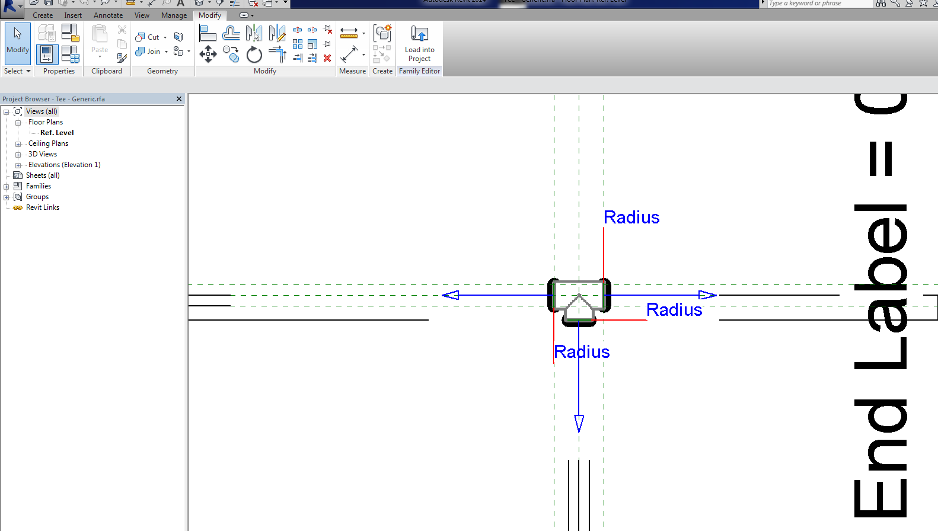Click the Cut Geometry tool

click(147, 37)
